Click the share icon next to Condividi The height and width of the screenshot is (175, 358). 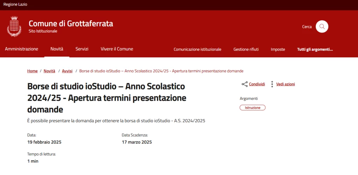point(244,84)
